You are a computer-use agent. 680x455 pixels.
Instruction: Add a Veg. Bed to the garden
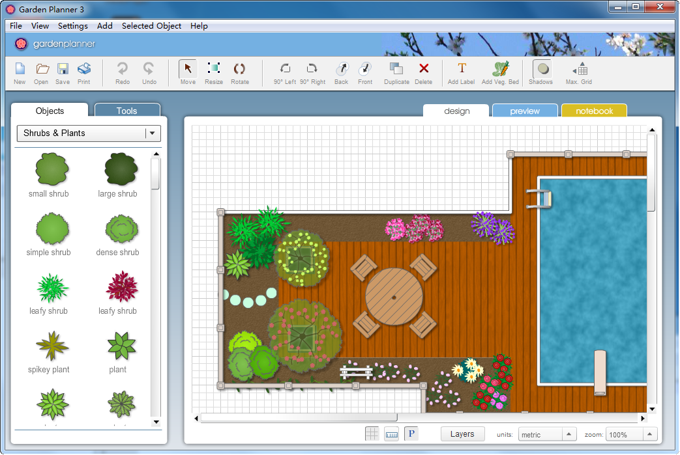tap(500, 72)
